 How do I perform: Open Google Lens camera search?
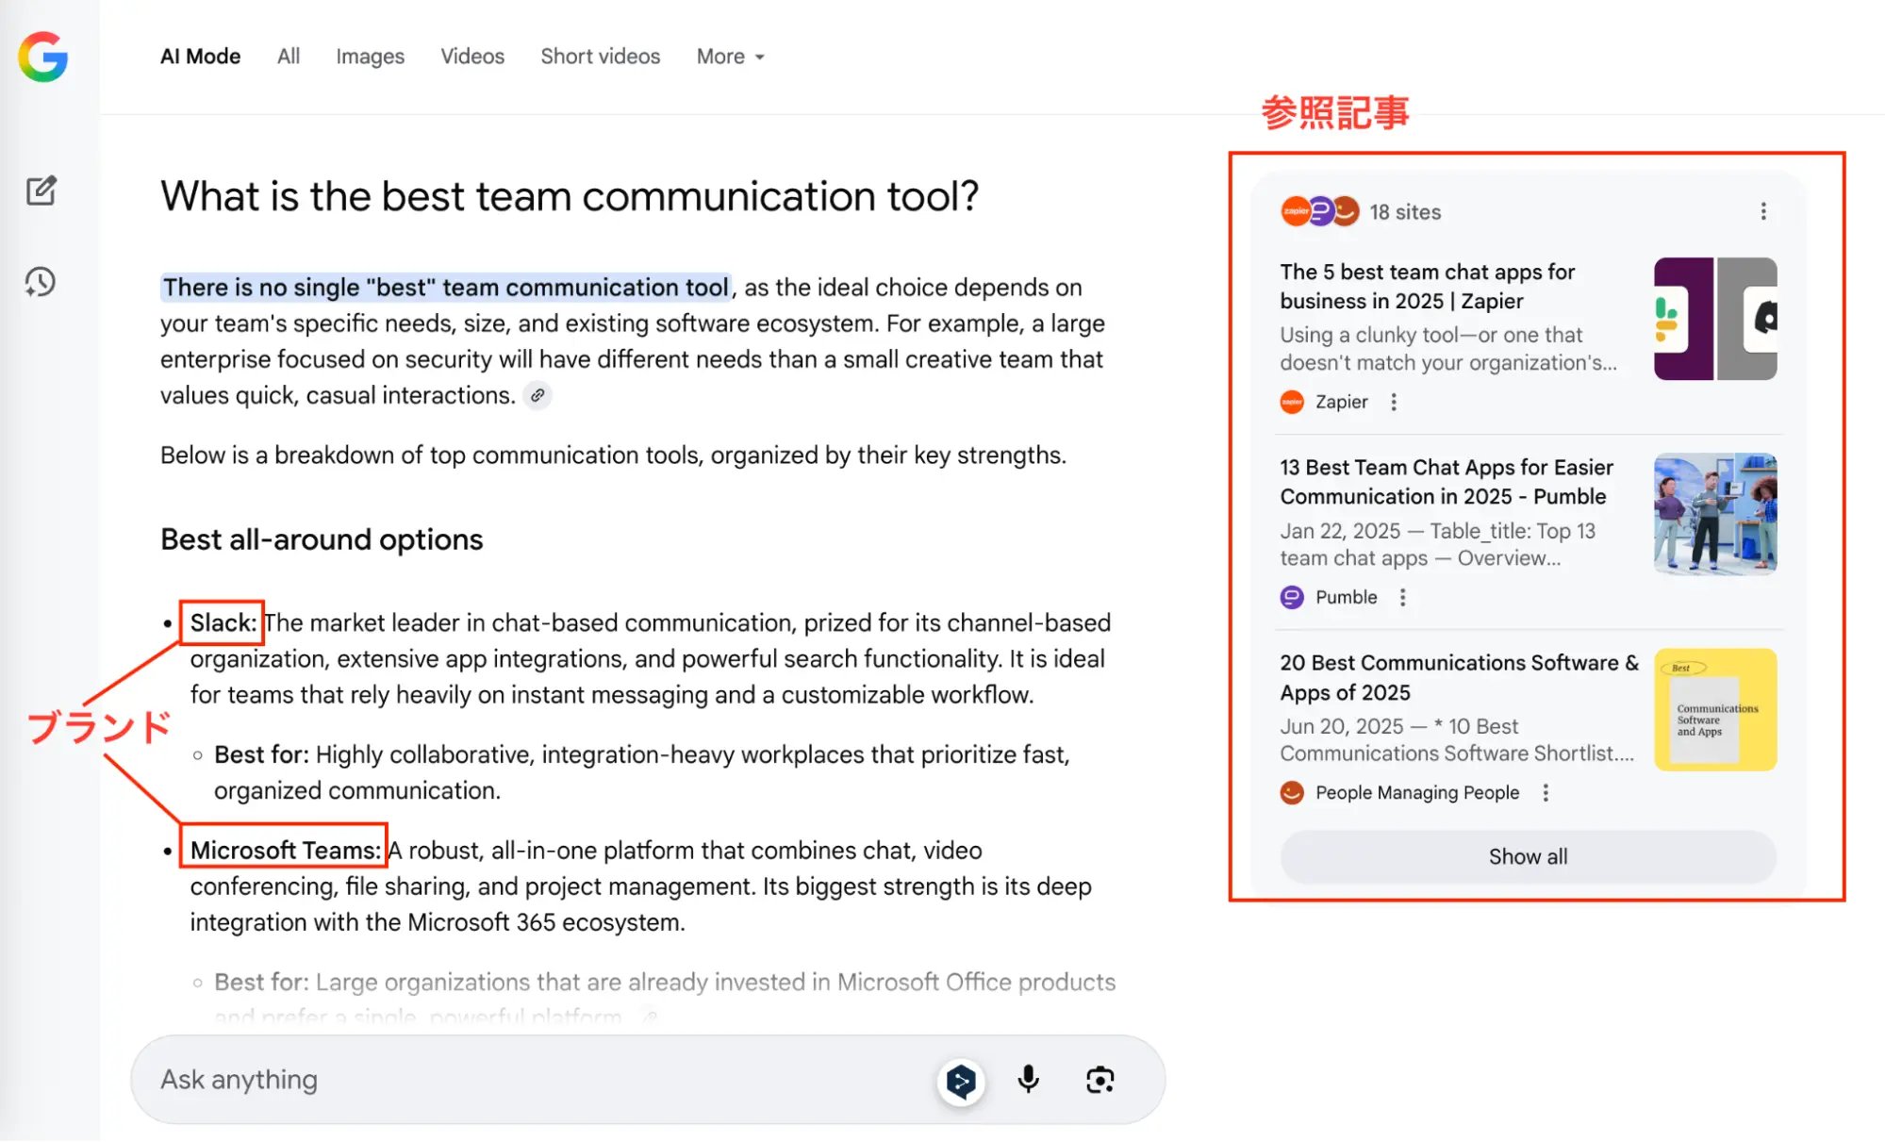click(x=1100, y=1080)
